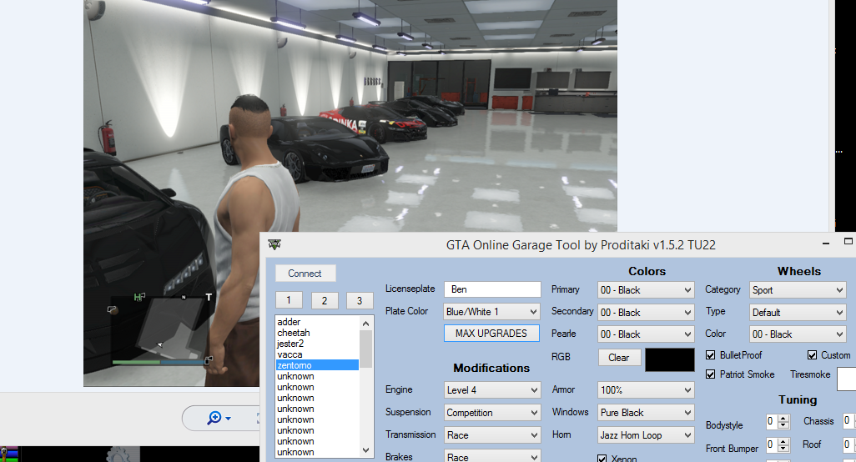Open the Wheels Category dropdown
The image size is (856, 462).
tap(798, 290)
